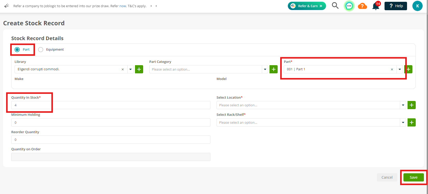428x194 pixels.
Task: Show previous announcement with left arrow
Action: click(x=151, y=6)
